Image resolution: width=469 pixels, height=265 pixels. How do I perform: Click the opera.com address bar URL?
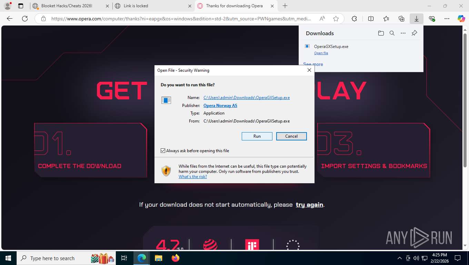click(x=181, y=19)
